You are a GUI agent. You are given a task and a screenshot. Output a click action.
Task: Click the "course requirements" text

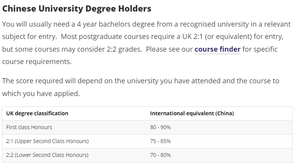point(36,62)
